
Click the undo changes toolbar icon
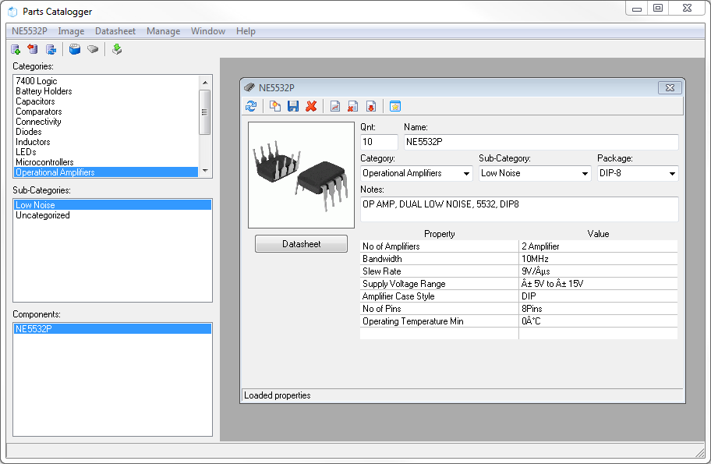coord(32,48)
